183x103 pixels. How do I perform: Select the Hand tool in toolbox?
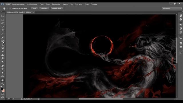click(3, 80)
